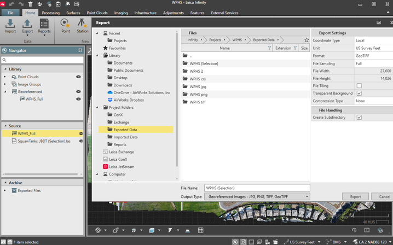Toggle eye for SquawTanks_JBDT (Selection).las
Viewport: 393px width, 245px height.
tap(80, 141)
